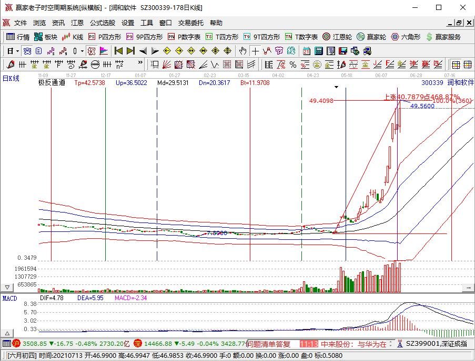Open the 公式选股 menu
Image resolution: width=475 pixels, height=361 pixels.
(x=103, y=23)
